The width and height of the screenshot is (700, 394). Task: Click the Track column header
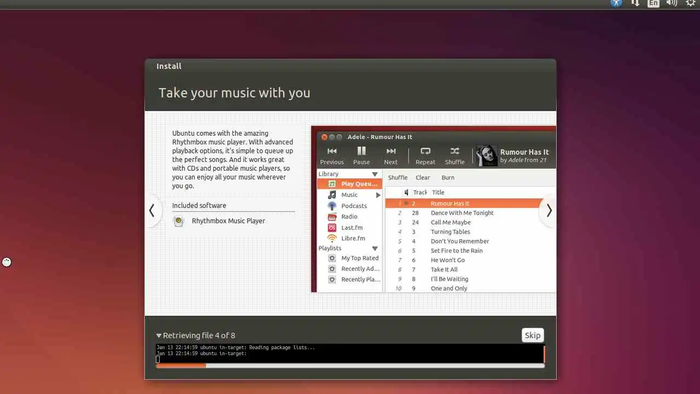point(419,193)
